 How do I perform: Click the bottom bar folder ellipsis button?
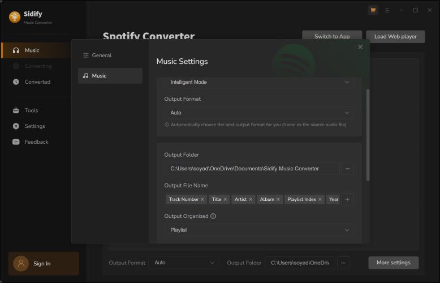pyautogui.click(x=343, y=263)
